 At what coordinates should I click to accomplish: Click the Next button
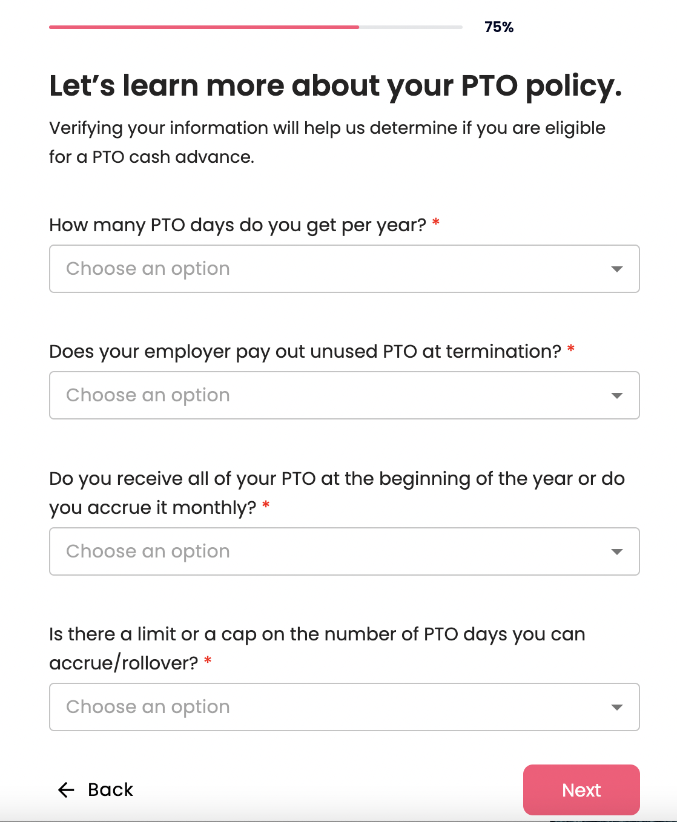tap(581, 790)
